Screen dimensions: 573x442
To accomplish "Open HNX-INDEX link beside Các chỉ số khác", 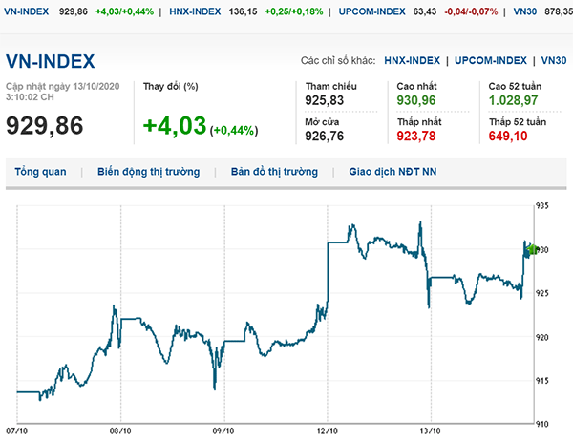I will pyautogui.click(x=414, y=61).
